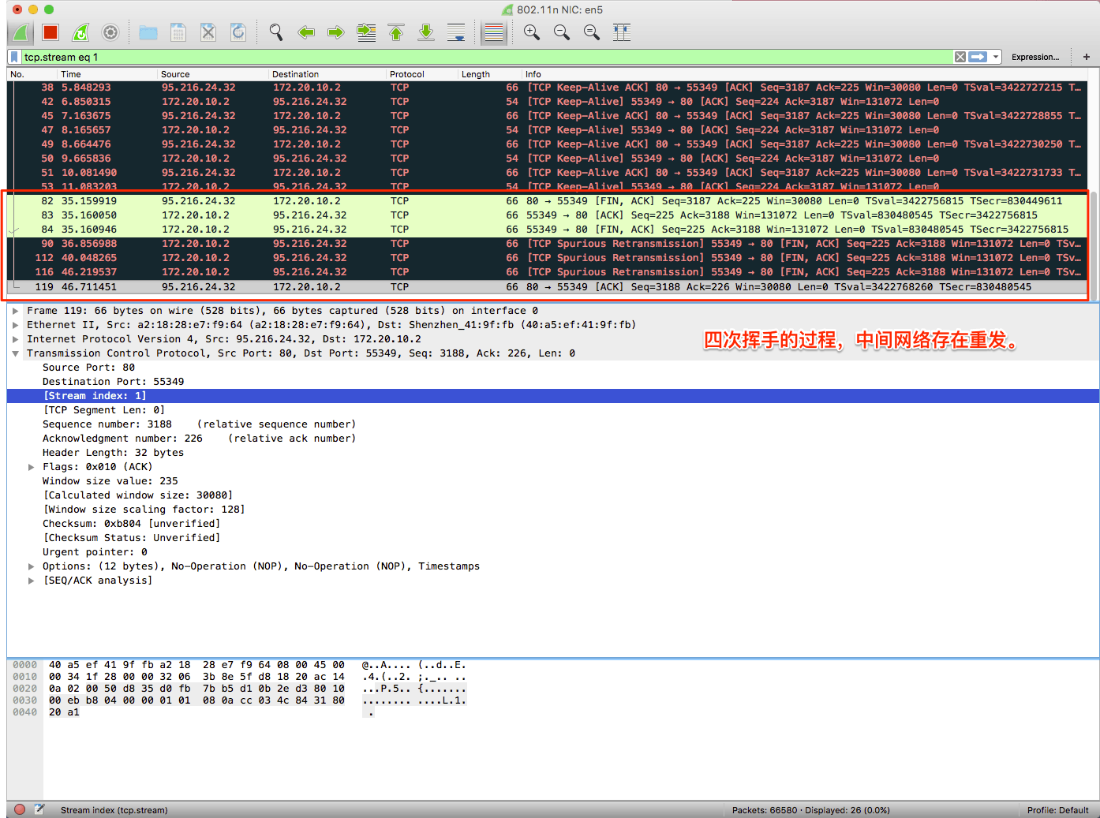The image size is (1100, 818).
Task: Click the Profile: Default status entry
Action: click(x=1057, y=810)
